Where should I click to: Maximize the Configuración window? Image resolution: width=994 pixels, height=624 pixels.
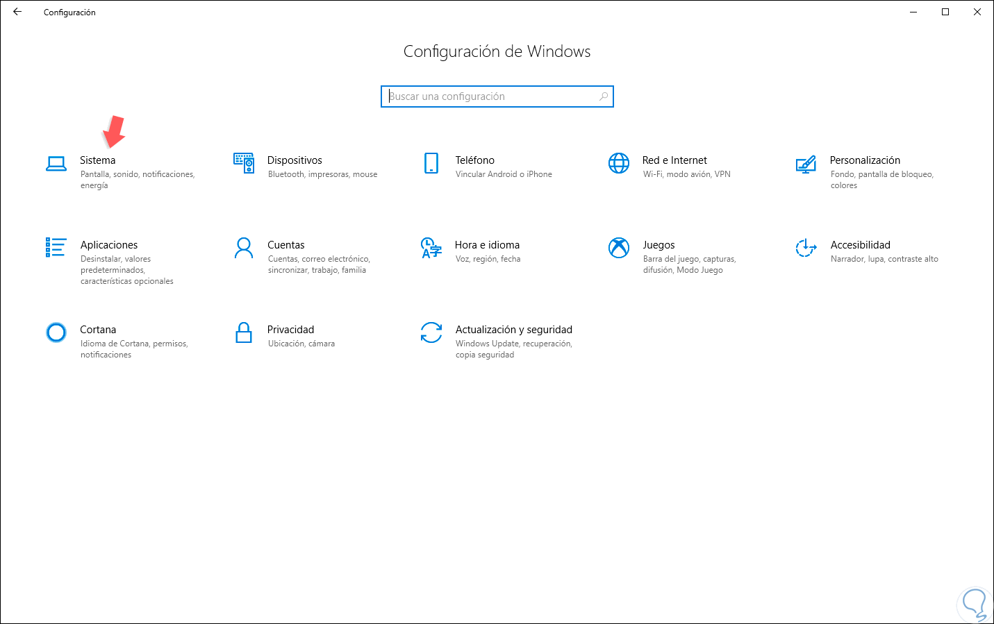tap(945, 12)
